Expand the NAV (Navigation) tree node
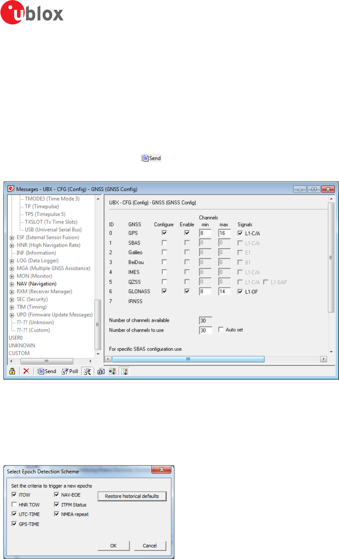339x559 pixels. (x=12, y=284)
